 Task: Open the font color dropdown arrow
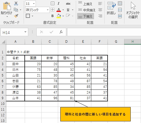point(63,10)
